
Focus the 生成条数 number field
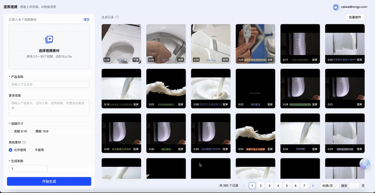point(28,168)
